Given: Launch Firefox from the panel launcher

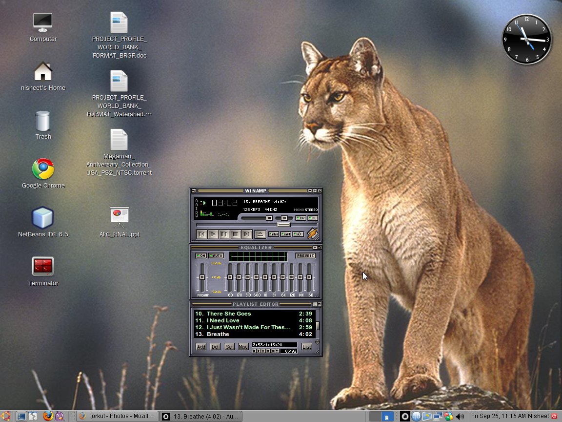Looking at the screenshot, I should click(x=48, y=416).
